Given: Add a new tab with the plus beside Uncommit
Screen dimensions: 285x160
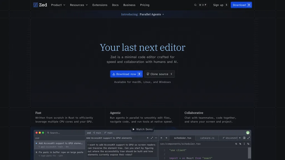Looking at the screenshot, I should click(x=240, y=138).
